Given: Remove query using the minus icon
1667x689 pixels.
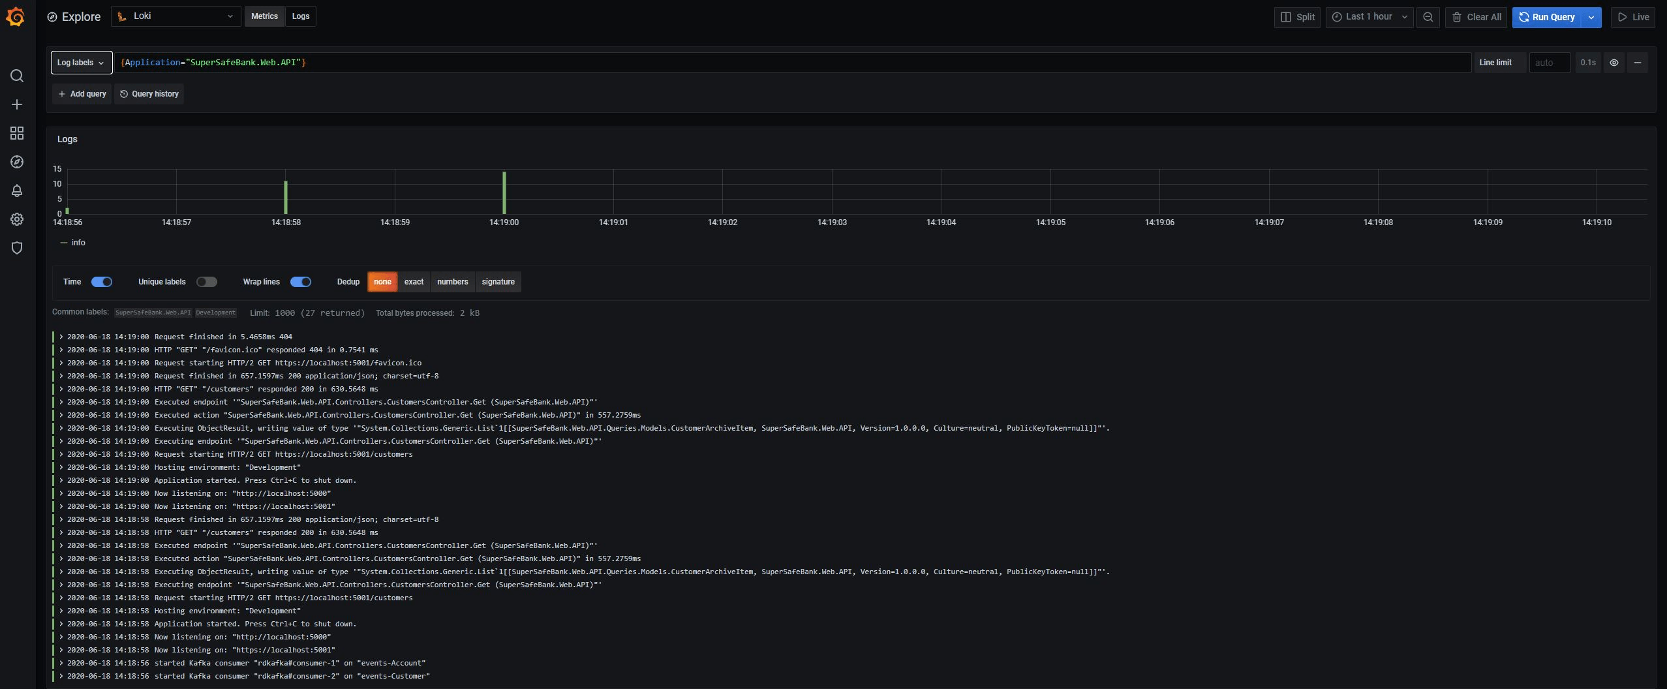Looking at the screenshot, I should (1637, 63).
